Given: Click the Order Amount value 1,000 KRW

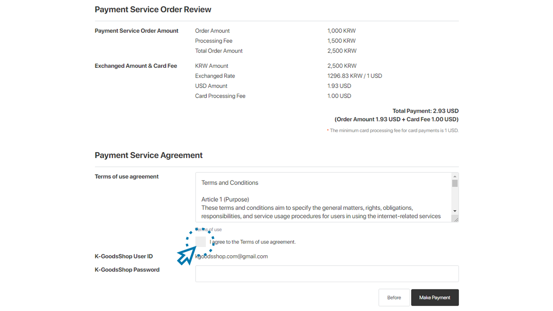Looking at the screenshot, I should 341,31.
